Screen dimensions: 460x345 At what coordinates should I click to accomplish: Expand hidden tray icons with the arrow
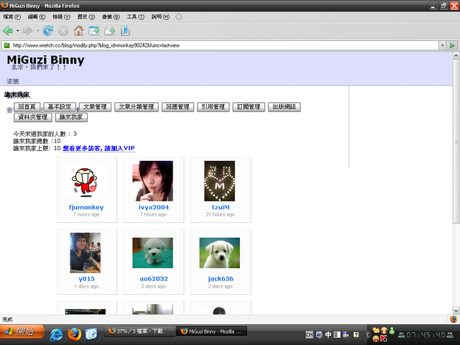click(368, 334)
